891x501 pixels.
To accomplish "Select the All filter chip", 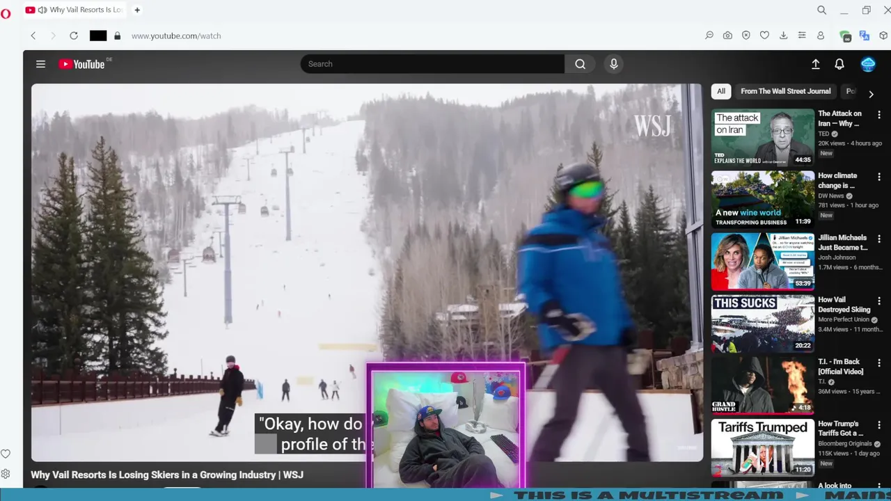I will (x=721, y=91).
